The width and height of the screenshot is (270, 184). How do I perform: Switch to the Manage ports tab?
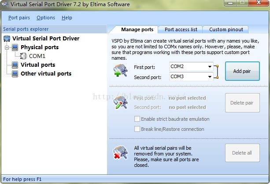(137, 29)
